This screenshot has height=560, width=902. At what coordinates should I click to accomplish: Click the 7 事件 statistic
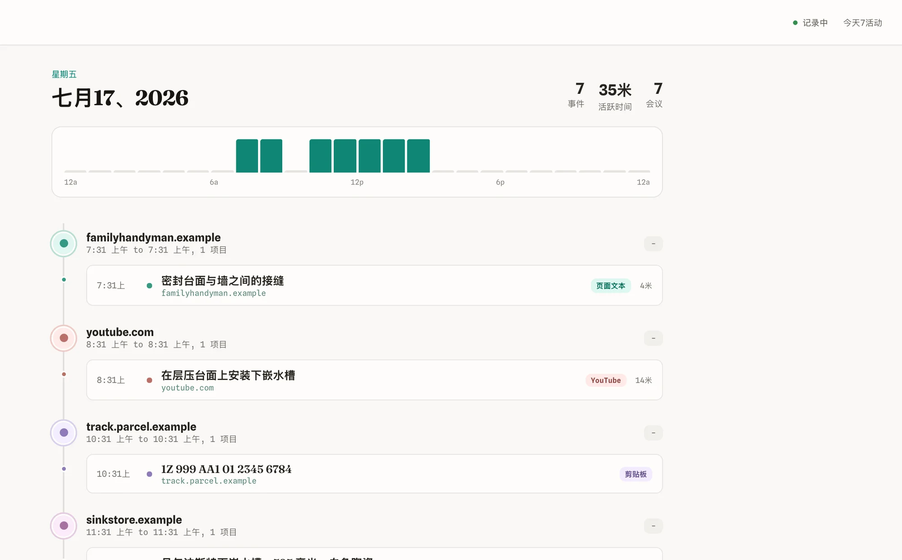[x=576, y=95]
